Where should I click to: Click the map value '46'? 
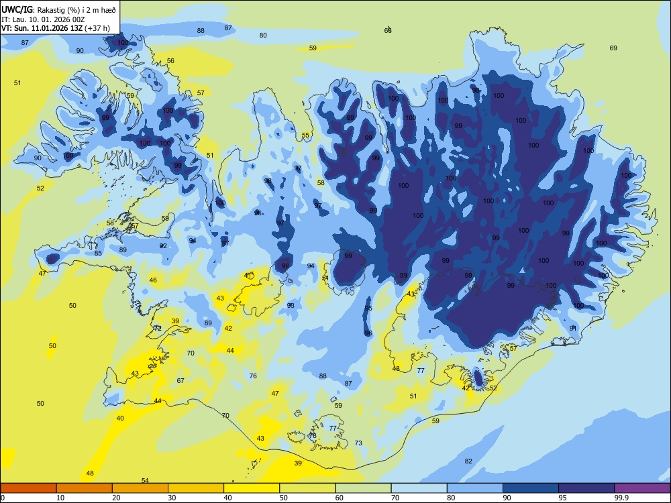153,280
